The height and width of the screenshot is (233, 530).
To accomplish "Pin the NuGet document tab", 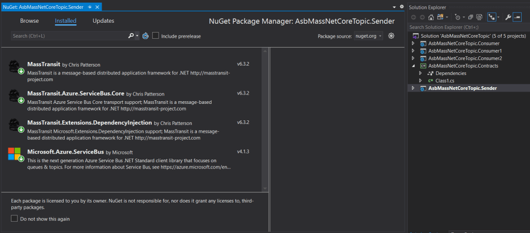I will coord(90,7).
